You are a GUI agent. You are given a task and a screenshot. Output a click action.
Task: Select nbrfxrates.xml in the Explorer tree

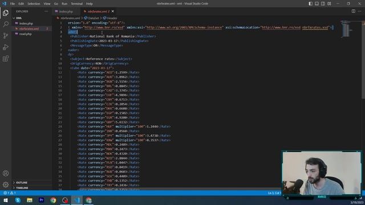[29, 28]
